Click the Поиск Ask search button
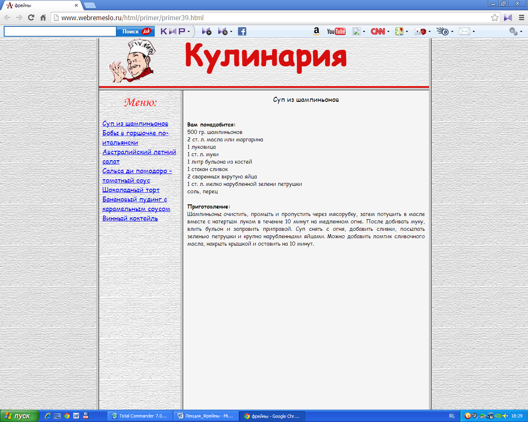Image resolution: width=528 pixels, height=422 pixels. 136,31
